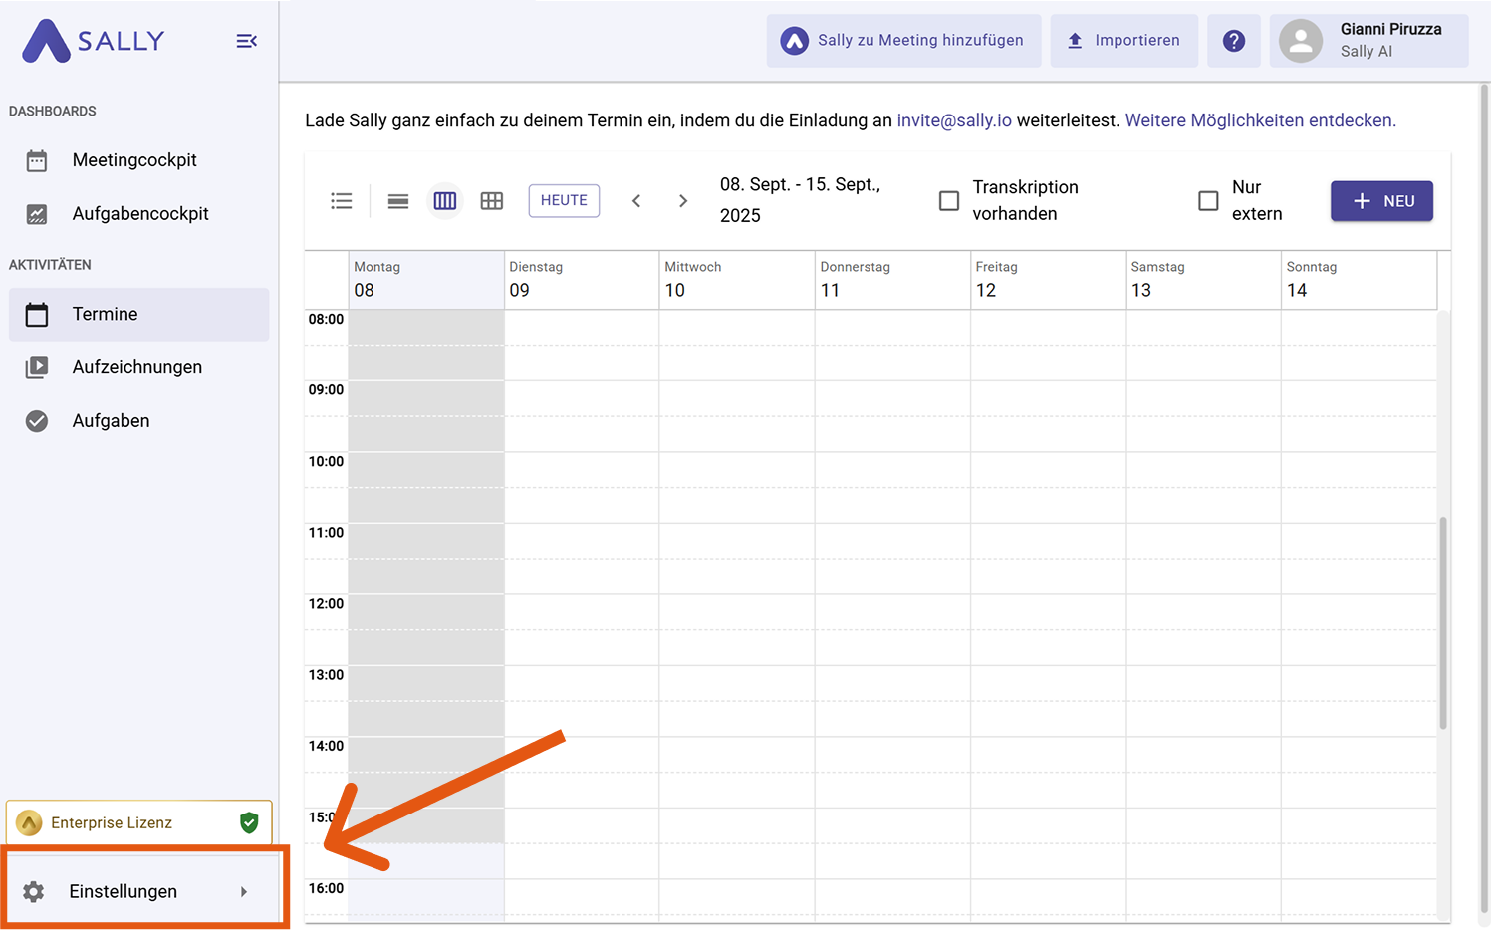Open the invite@sally.io email link
The width and height of the screenshot is (1492, 930).
[953, 120]
